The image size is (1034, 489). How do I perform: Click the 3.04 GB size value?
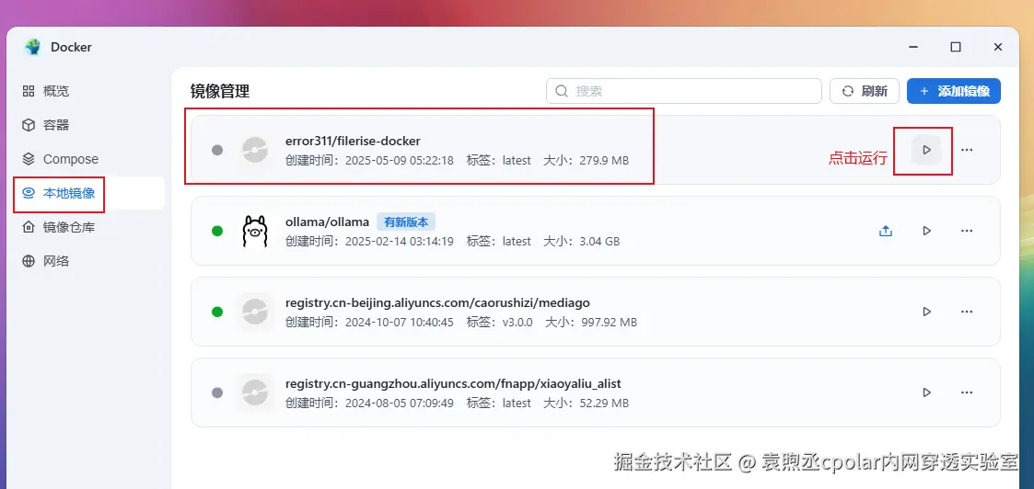(x=598, y=241)
